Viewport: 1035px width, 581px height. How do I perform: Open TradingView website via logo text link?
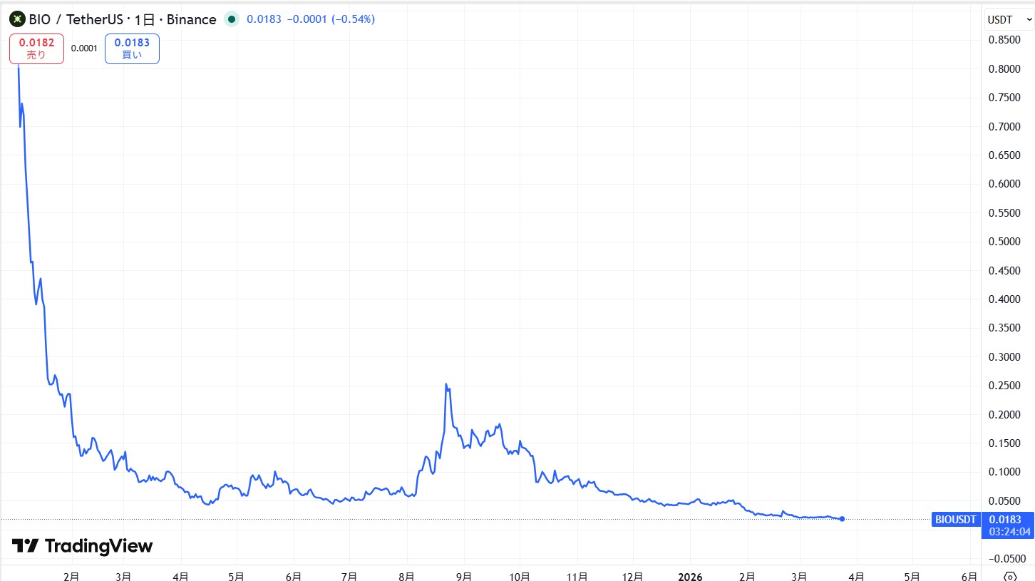point(100,546)
